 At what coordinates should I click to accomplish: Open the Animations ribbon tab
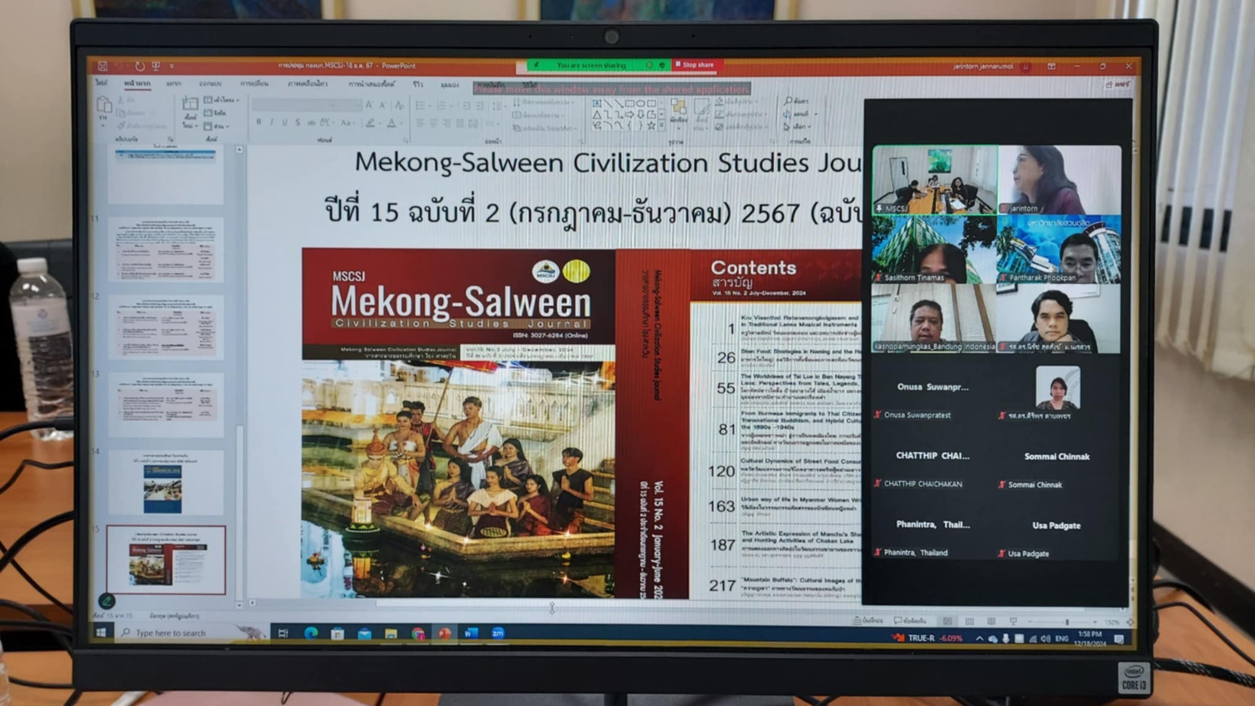[307, 83]
